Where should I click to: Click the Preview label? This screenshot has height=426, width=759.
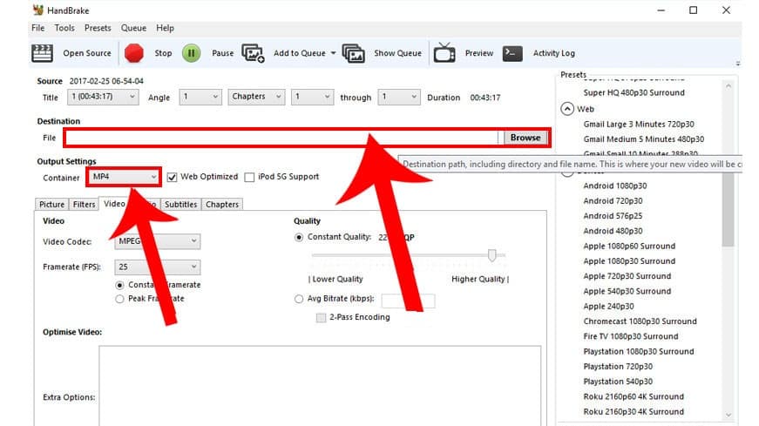coord(479,53)
